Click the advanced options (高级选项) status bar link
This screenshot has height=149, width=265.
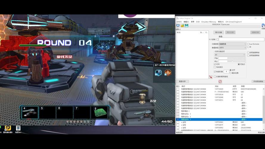pyautogui.click(x=179, y=133)
